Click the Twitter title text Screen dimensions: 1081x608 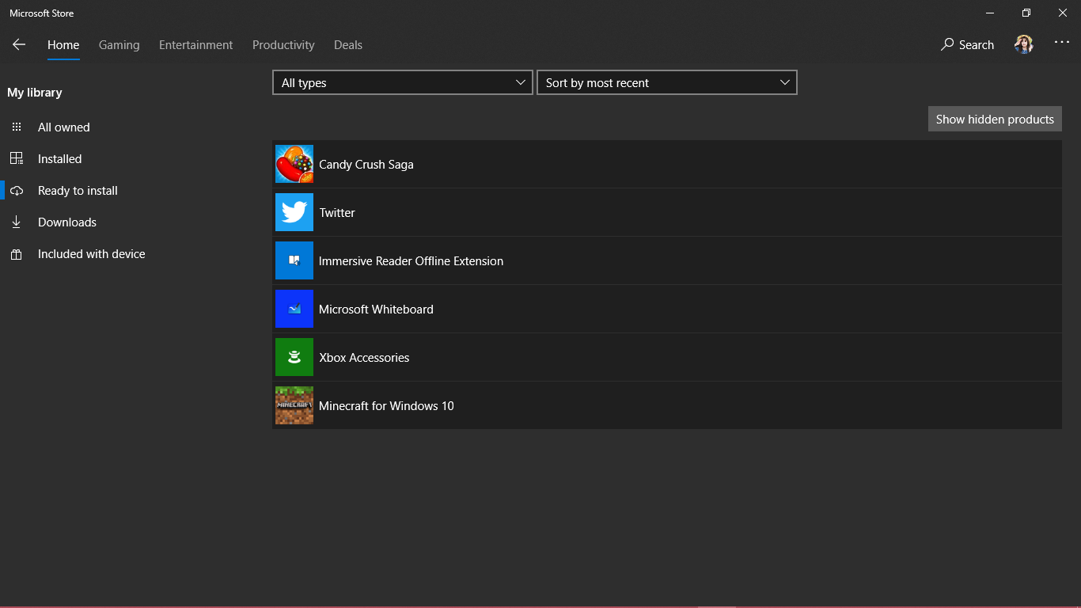[337, 213]
